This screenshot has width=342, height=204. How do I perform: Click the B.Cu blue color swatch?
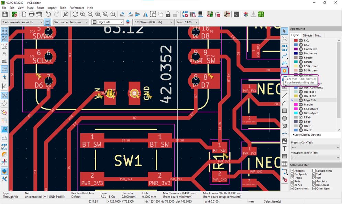(x=296, y=45)
